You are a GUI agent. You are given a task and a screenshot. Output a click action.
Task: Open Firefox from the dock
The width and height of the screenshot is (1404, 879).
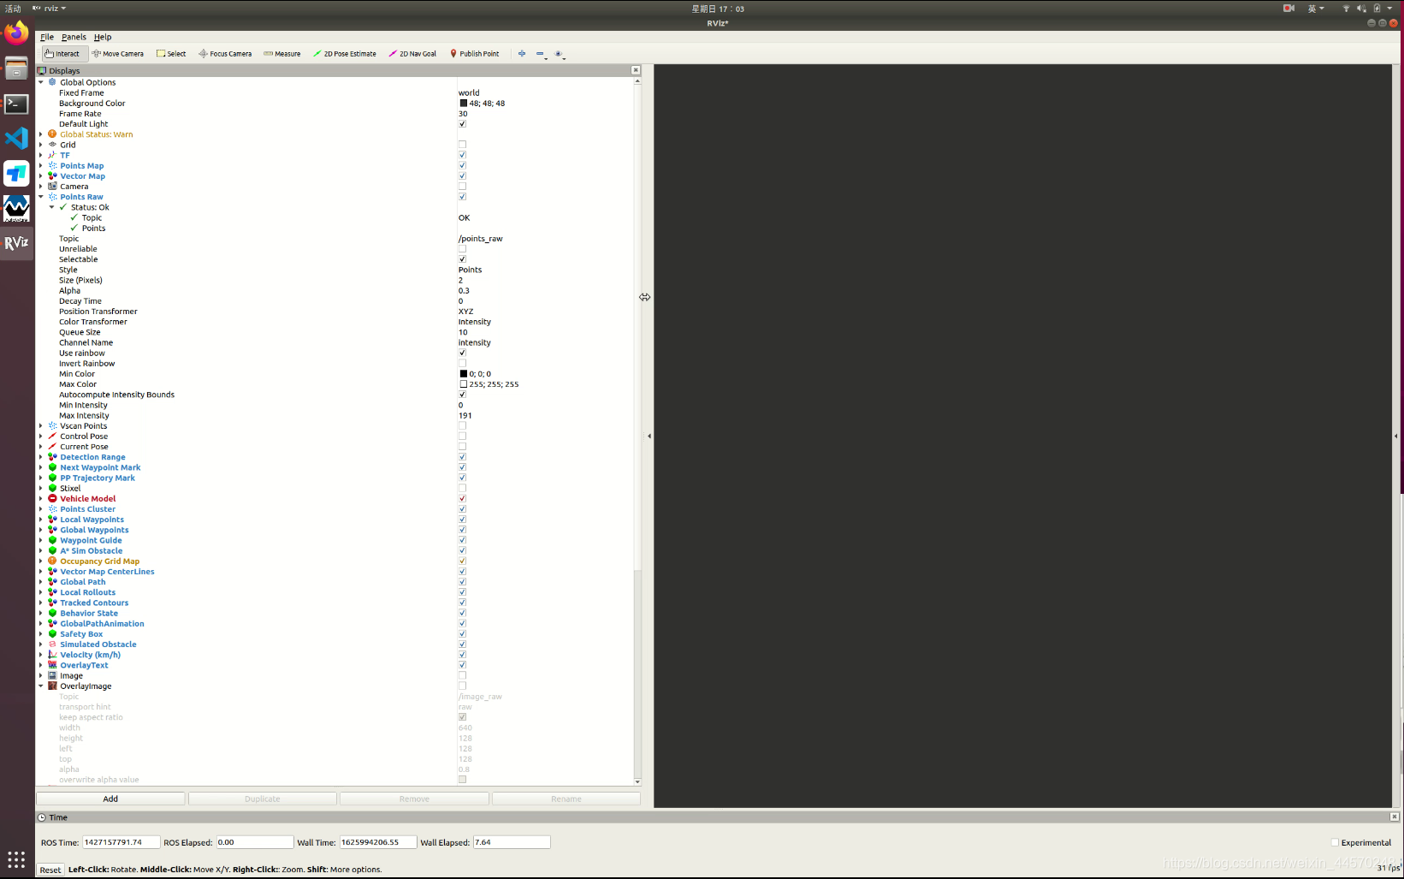pyautogui.click(x=16, y=34)
